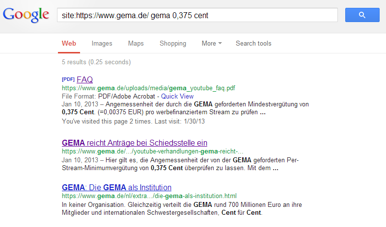Click the die-gema-als-institution.html green URL
Image resolution: width=386 pixels, height=227 pixels.
149,196
